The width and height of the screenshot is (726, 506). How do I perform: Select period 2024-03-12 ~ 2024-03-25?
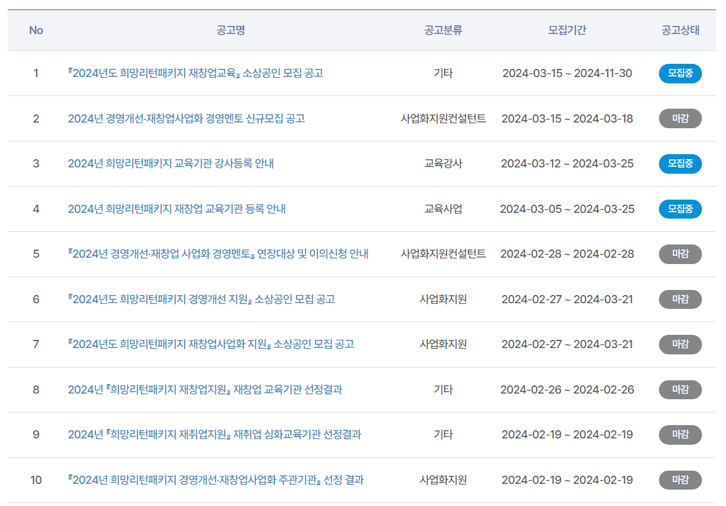[567, 163]
